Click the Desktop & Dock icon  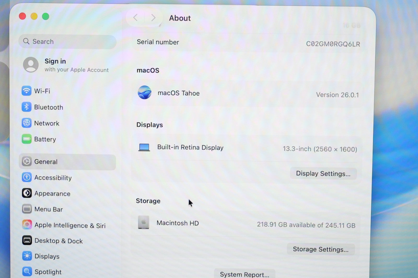pos(27,240)
